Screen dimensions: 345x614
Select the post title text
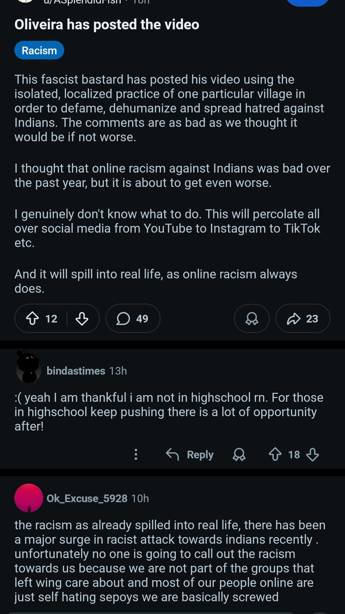(x=107, y=24)
